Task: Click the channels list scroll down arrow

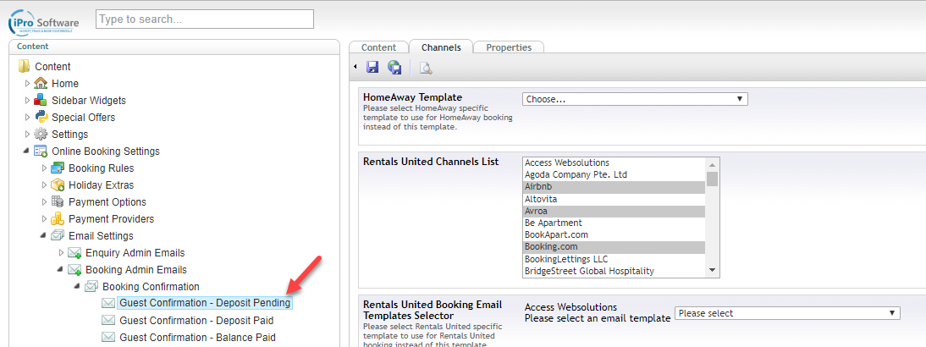Action: pyautogui.click(x=712, y=270)
